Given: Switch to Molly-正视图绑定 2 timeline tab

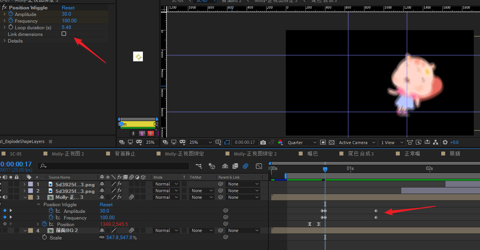Looking at the screenshot, I should pos(255,154).
